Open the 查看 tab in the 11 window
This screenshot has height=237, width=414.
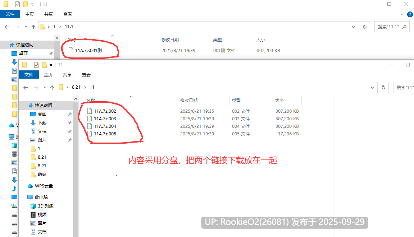tap(86, 75)
